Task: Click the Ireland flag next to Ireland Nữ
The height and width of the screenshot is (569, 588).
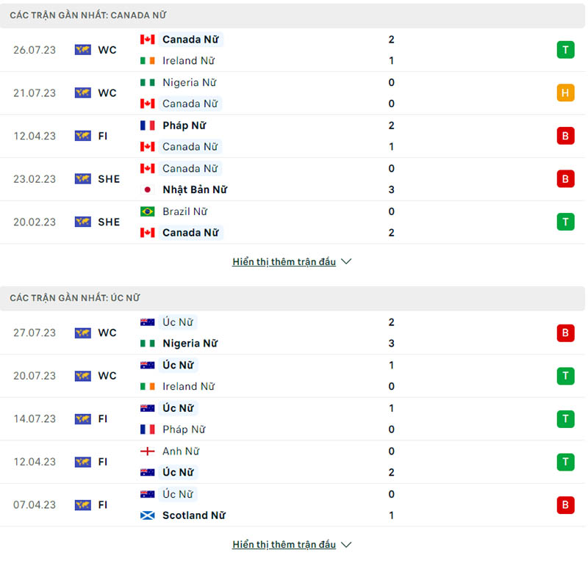Action: (x=146, y=61)
